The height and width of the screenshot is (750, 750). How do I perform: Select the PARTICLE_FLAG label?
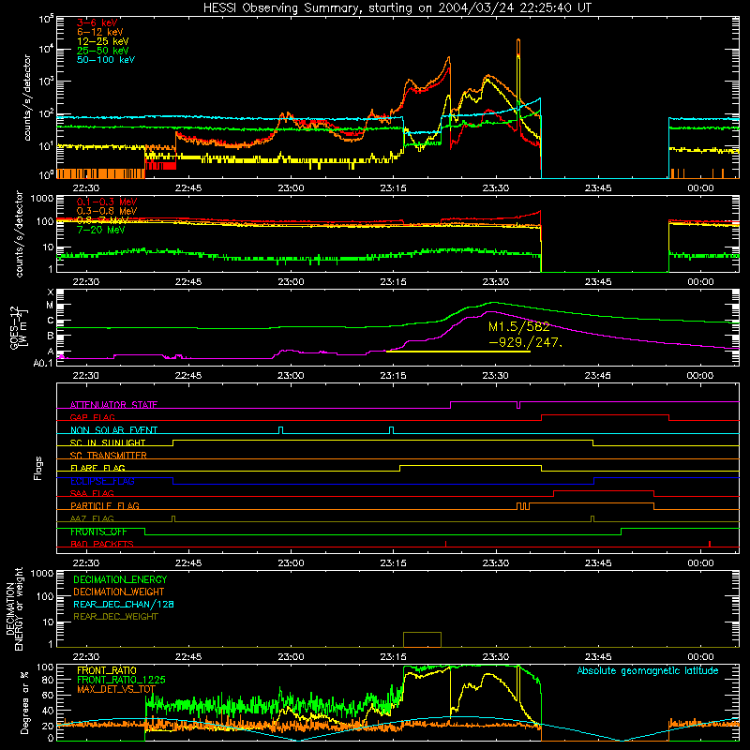click(x=105, y=505)
